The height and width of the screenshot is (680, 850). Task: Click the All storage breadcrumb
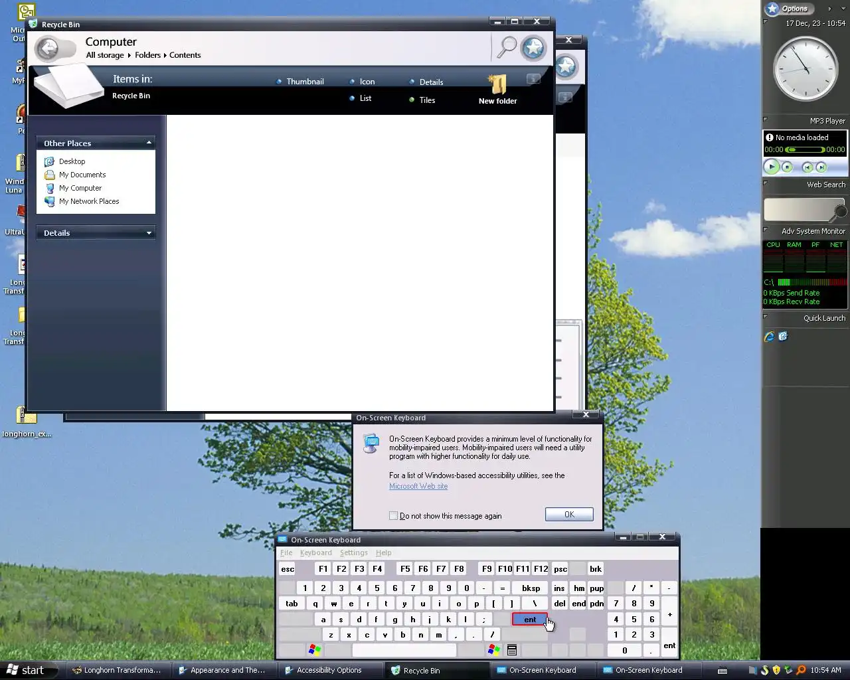(105, 55)
